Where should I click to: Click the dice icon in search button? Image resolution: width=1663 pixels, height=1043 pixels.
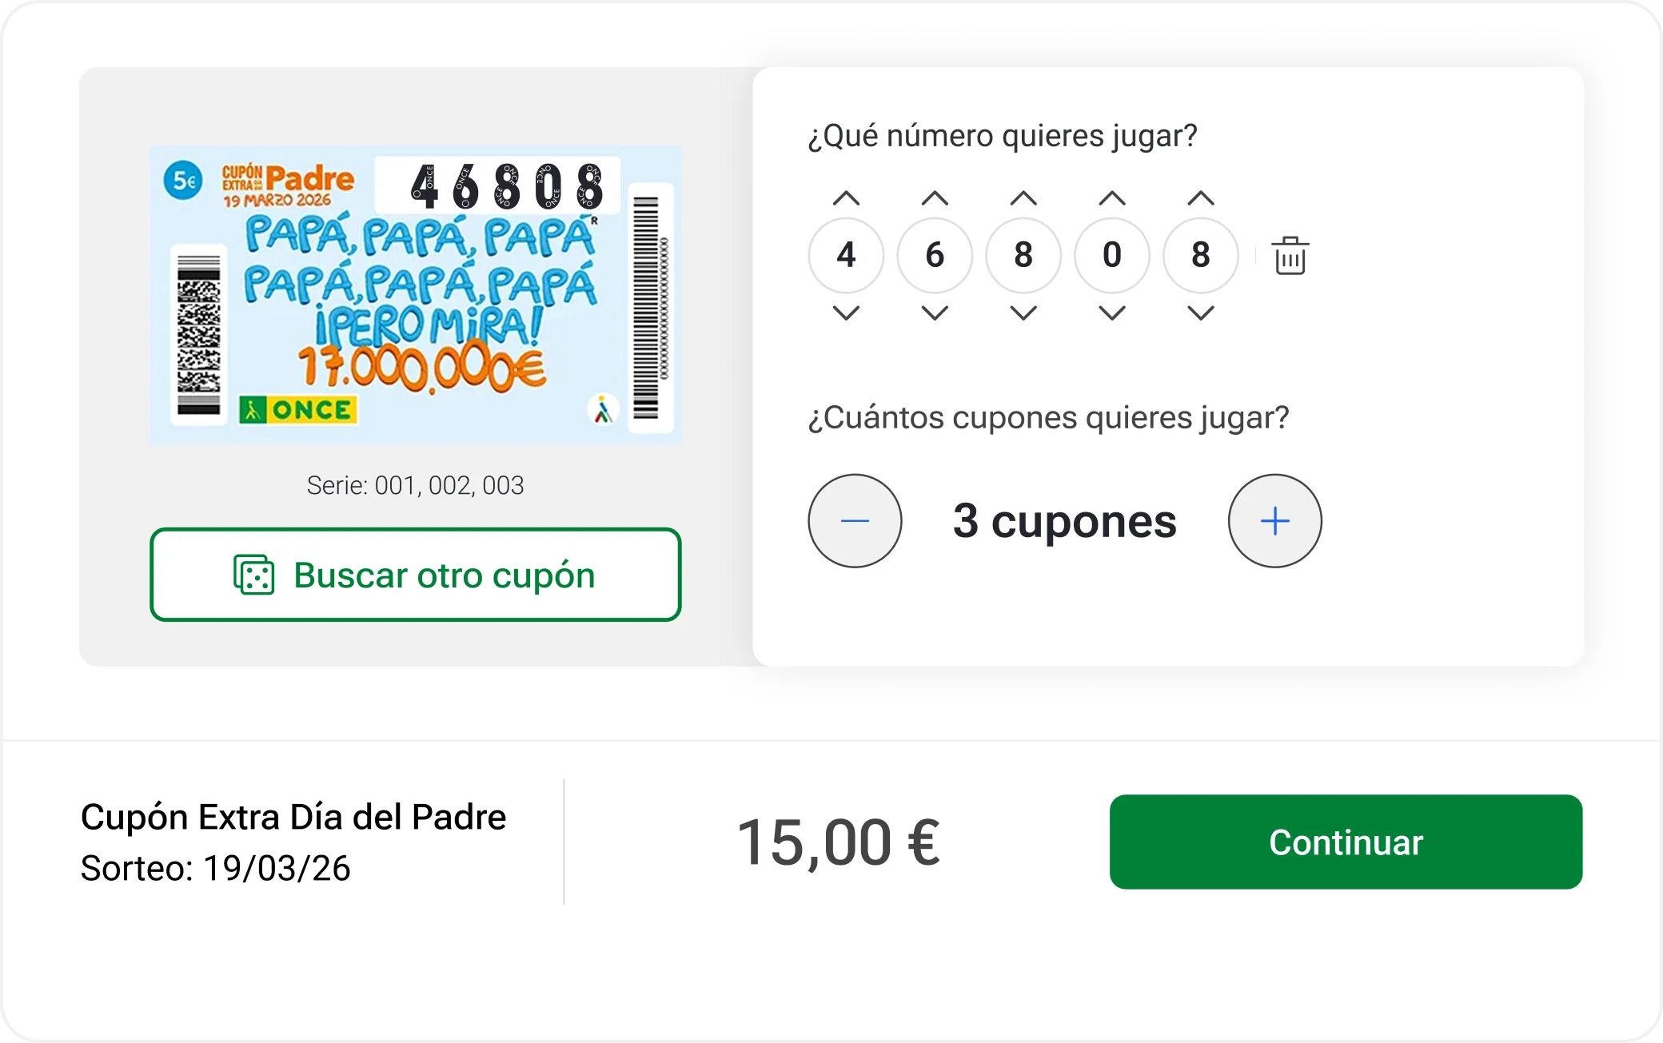[253, 575]
